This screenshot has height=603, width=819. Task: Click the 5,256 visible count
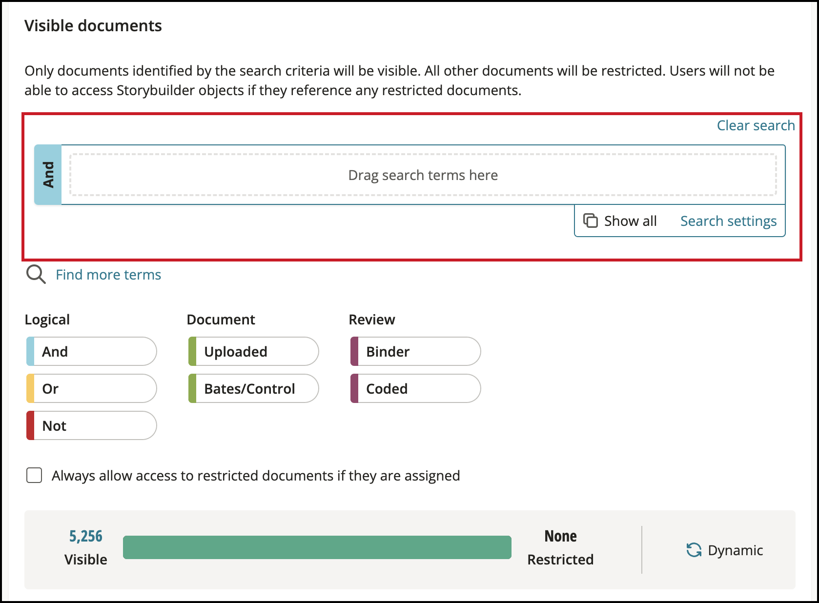click(x=86, y=536)
